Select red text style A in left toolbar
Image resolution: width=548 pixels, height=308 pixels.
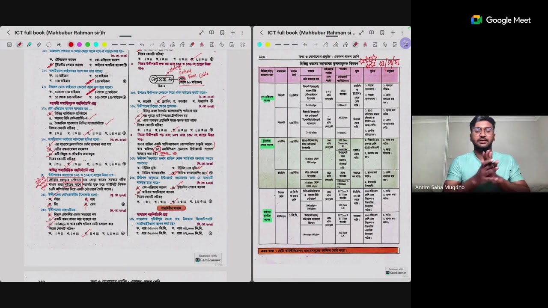[202, 44]
